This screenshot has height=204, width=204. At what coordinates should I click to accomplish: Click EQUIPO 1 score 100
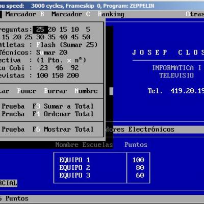pos(138,160)
